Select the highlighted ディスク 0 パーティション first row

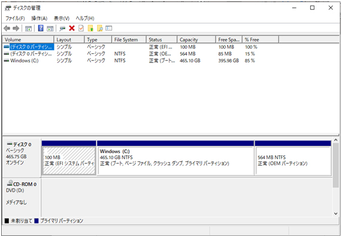coord(31,47)
